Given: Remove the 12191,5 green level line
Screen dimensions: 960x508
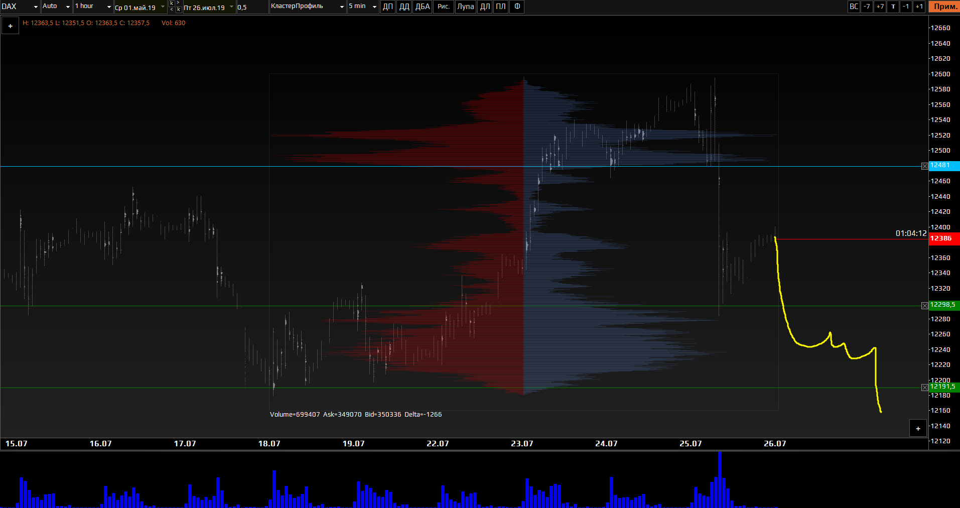Looking at the screenshot, I should 925,388.
